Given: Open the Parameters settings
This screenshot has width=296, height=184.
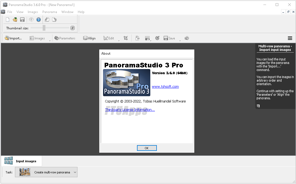Looking at the screenshot, I should 65,38.
